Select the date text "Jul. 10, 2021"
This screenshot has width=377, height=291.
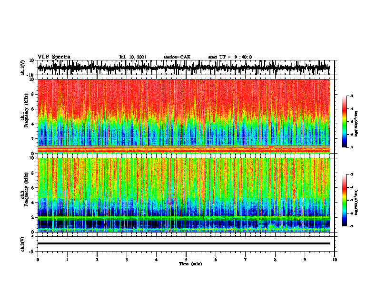133,57
